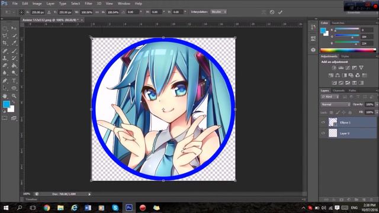The image size is (379, 213).
Task: Select the Lasso tool
Action: point(5,35)
